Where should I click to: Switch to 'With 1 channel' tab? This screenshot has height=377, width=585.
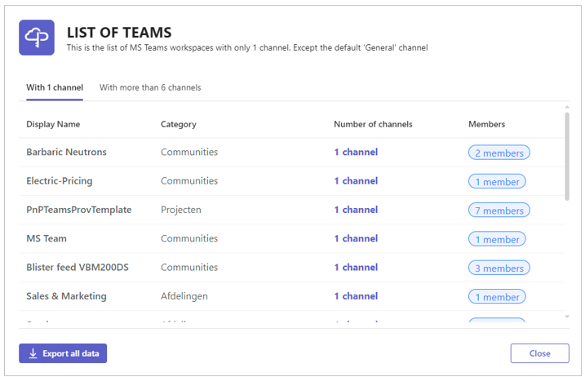(x=55, y=87)
